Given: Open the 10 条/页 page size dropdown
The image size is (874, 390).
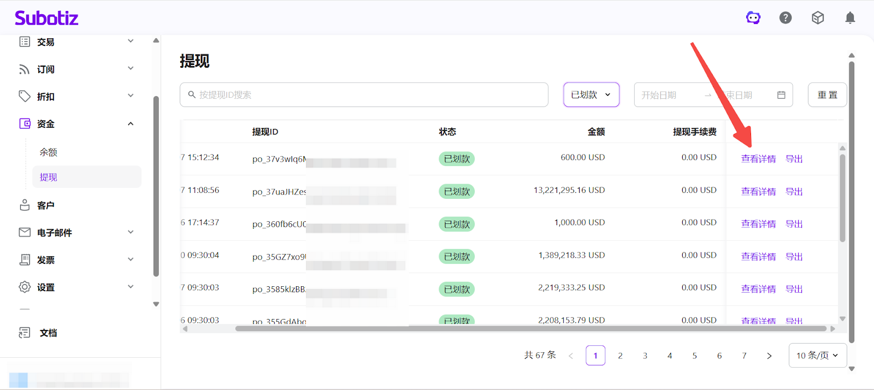Looking at the screenshot, I should click(x=817, y=356).
